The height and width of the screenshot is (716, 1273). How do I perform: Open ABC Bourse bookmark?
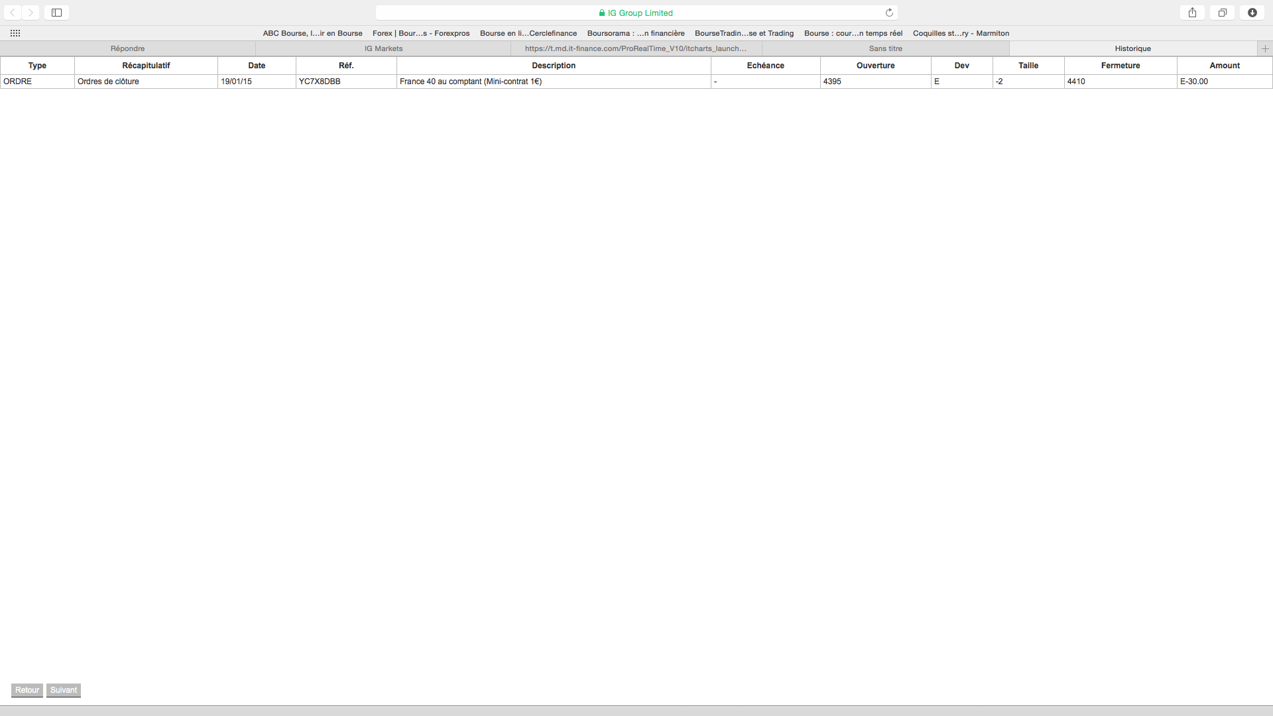312,33
